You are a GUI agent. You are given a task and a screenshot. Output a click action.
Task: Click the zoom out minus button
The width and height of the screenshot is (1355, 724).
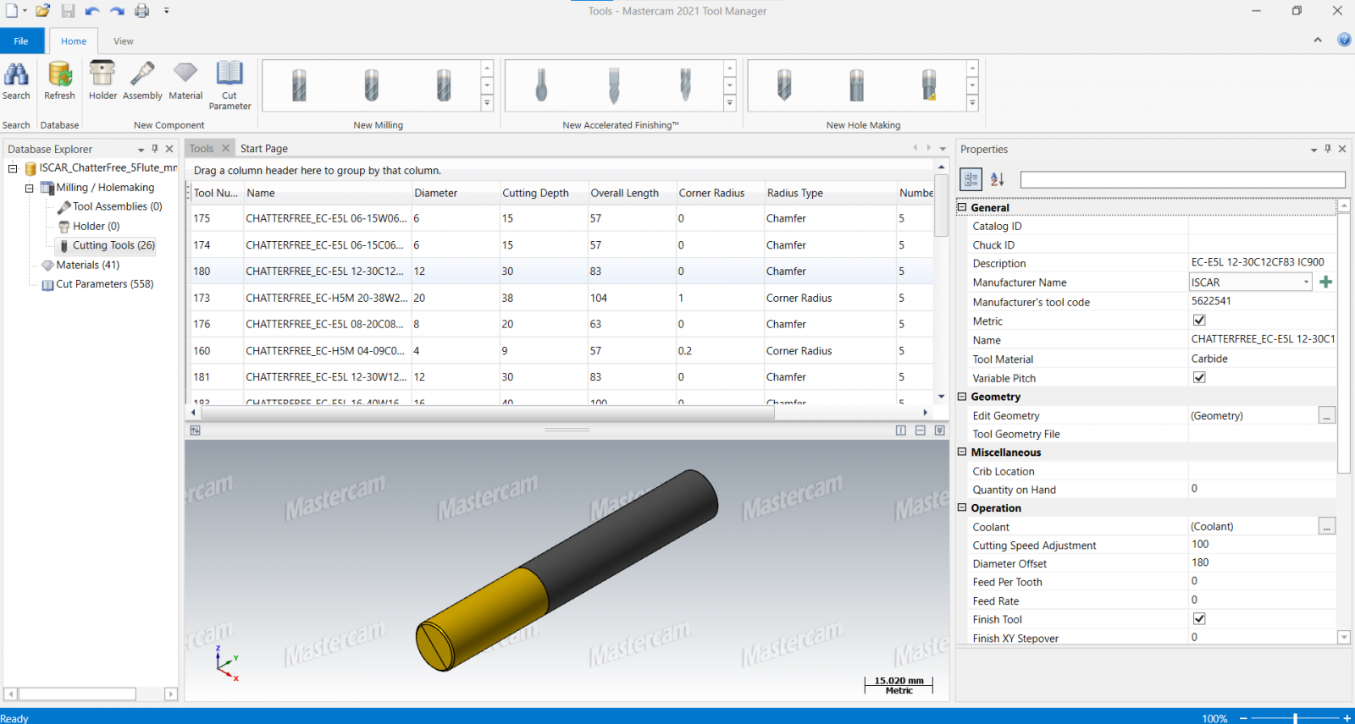[x=1243, y=718]
